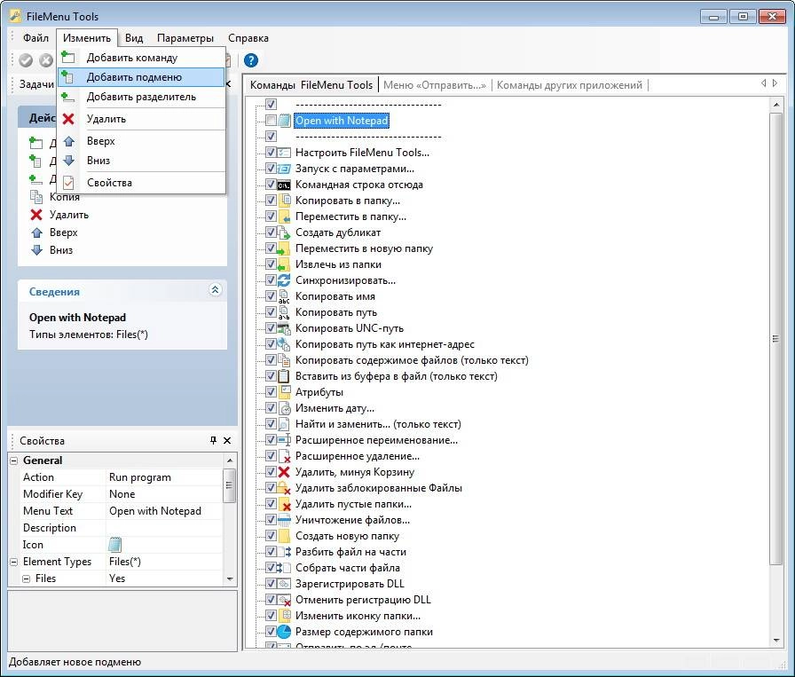Uncheck the Копировать в папку checkbox
The height and width of the screenshot is (677, 795).
(271, 201)
